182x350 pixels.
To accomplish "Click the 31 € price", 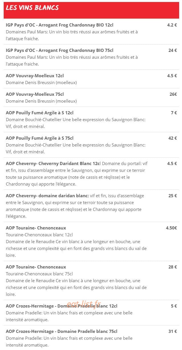I will click(x=173, y=331).
